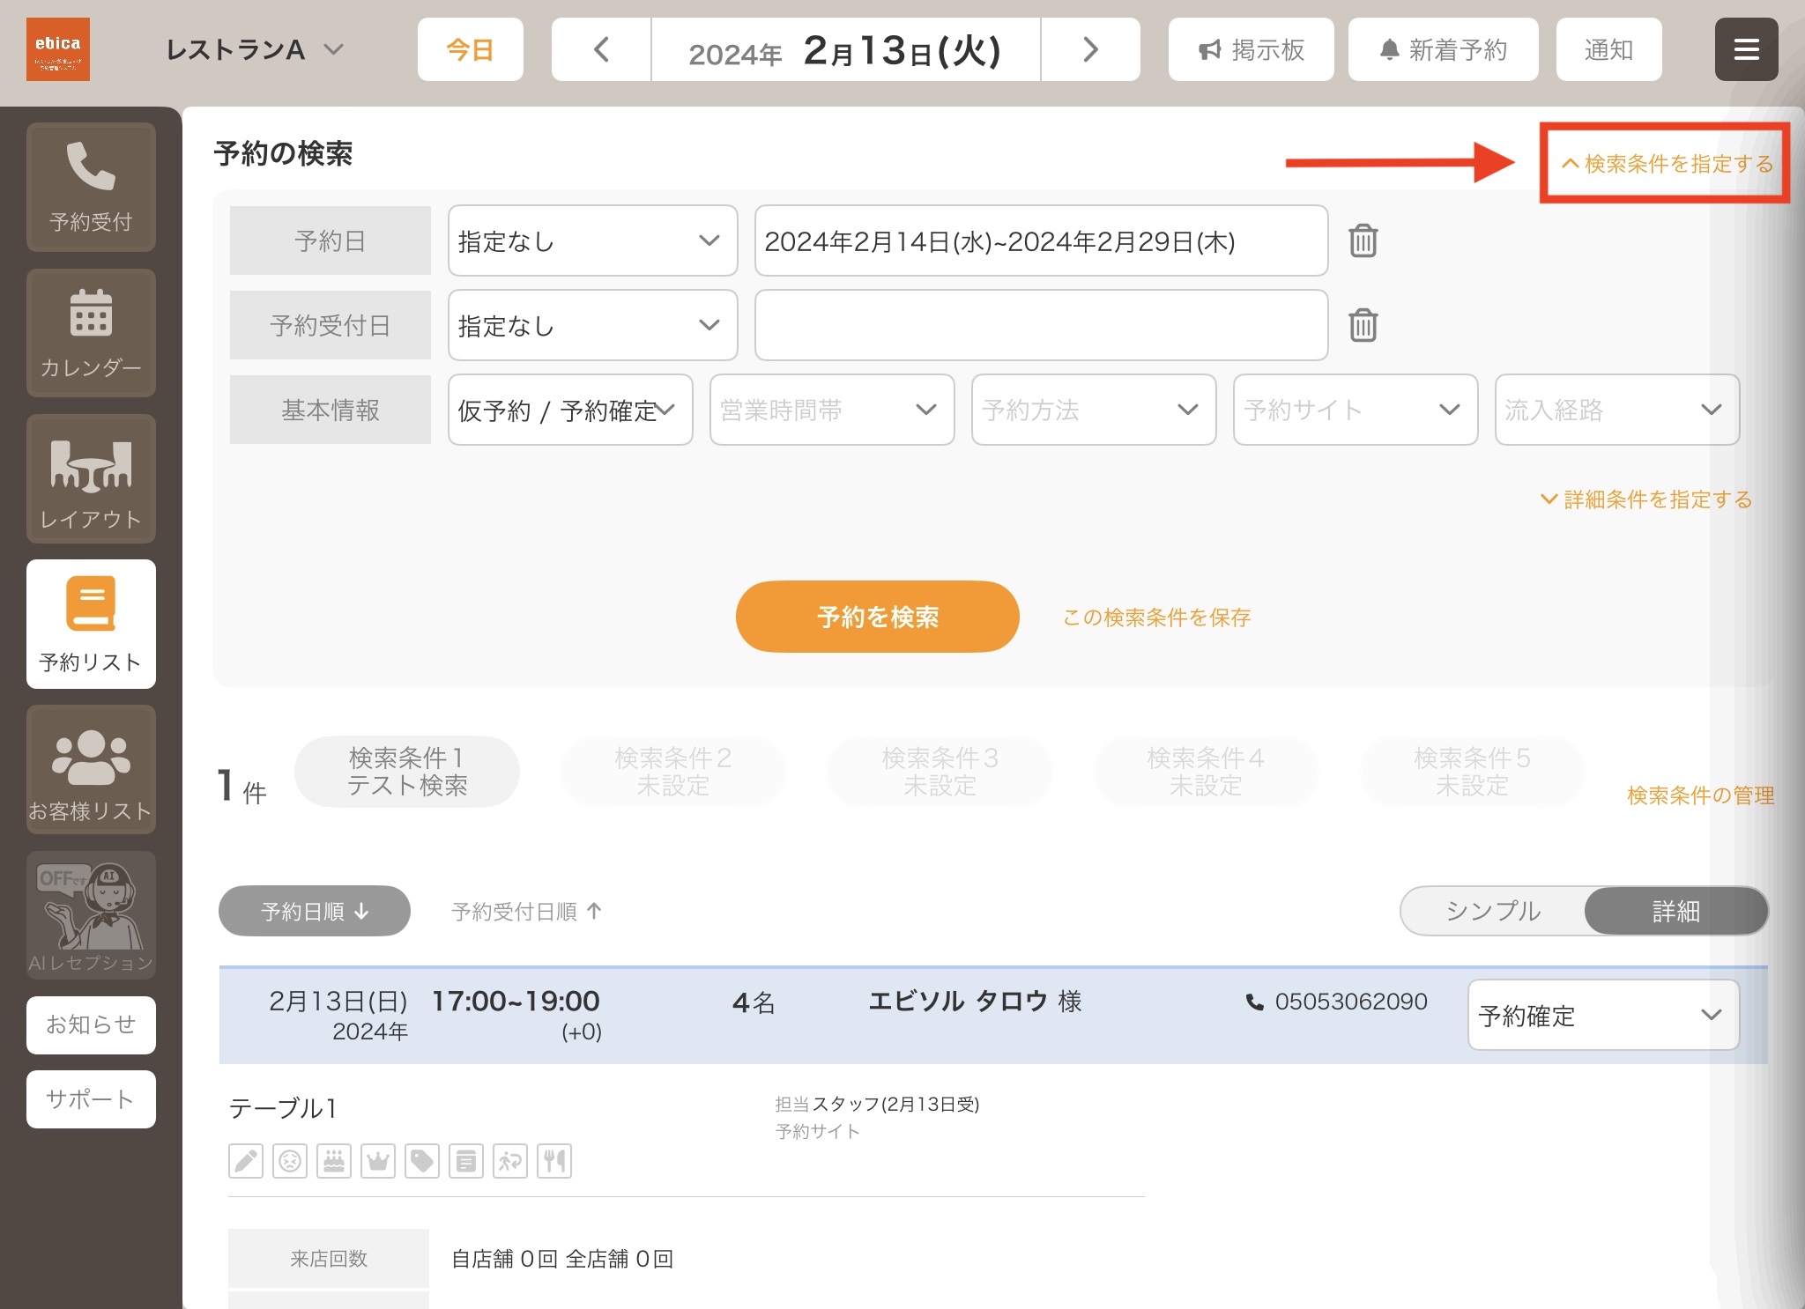Image resolution: width=1805 pixels, height=1309 pixels.
Task: Sort by 予約日順
Action: point(315,911)
